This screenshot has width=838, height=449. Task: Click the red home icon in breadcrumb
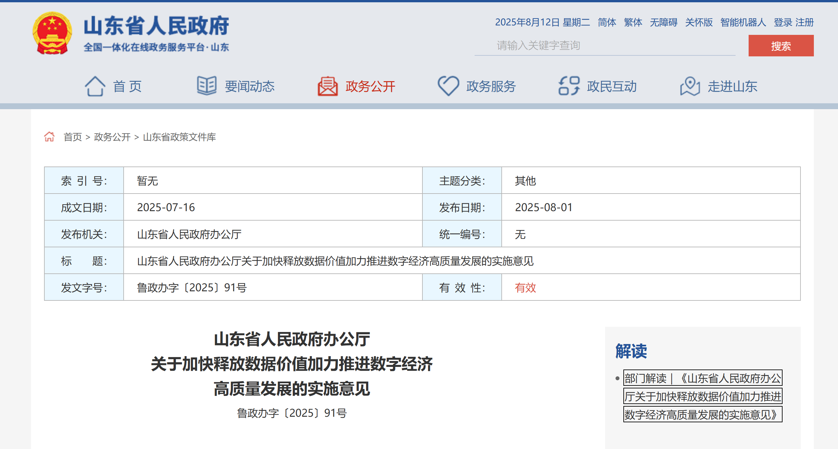[x=49, y=137]
